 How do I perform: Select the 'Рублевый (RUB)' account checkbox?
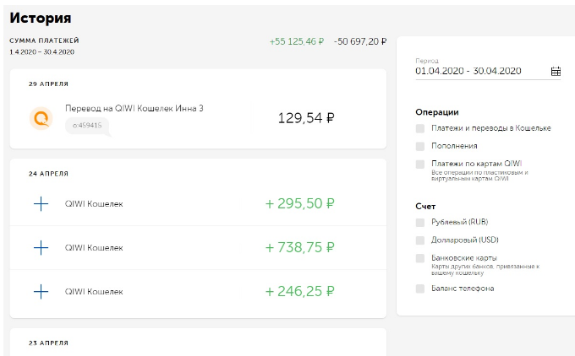click(x=420, y=223)
